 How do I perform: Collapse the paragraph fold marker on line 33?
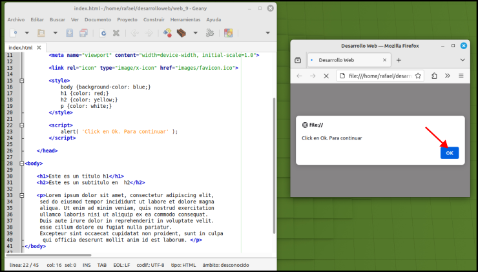click(x=22, y=196)
